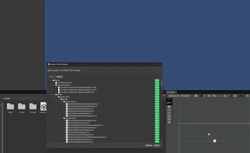Click the All button in import dialog

tap(52, 76)
